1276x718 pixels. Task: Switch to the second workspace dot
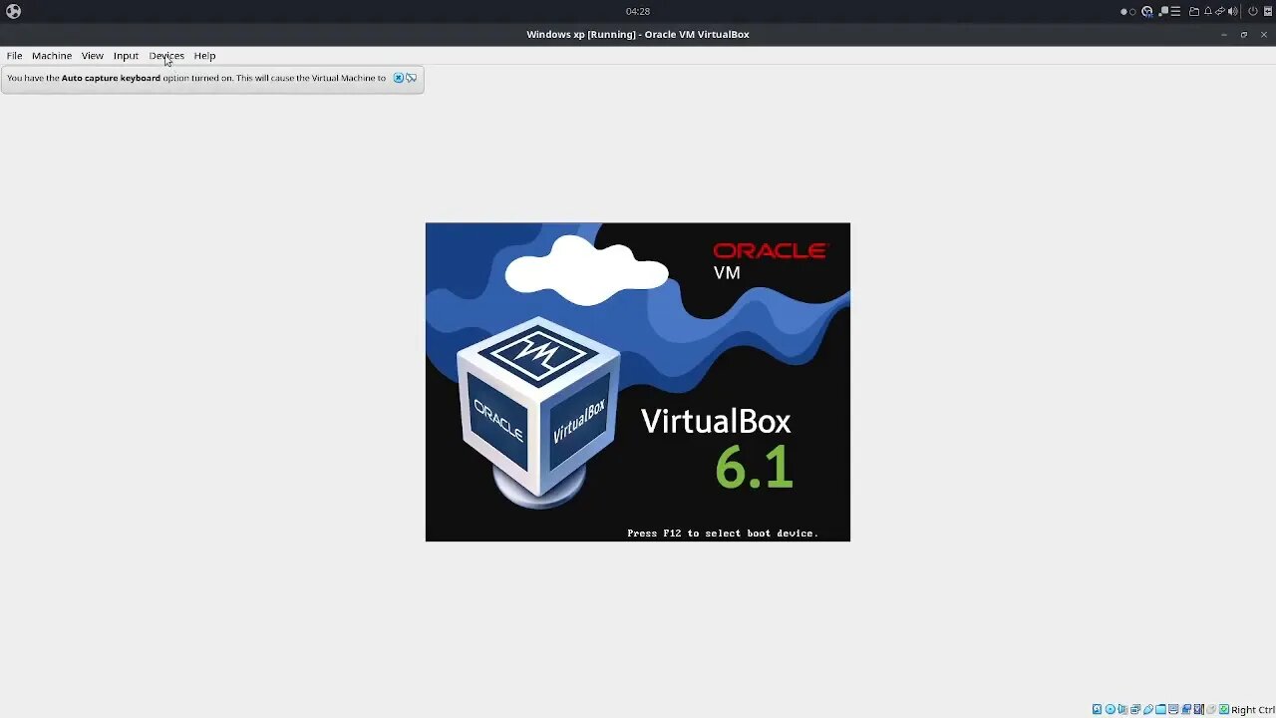coord(1132,12)
